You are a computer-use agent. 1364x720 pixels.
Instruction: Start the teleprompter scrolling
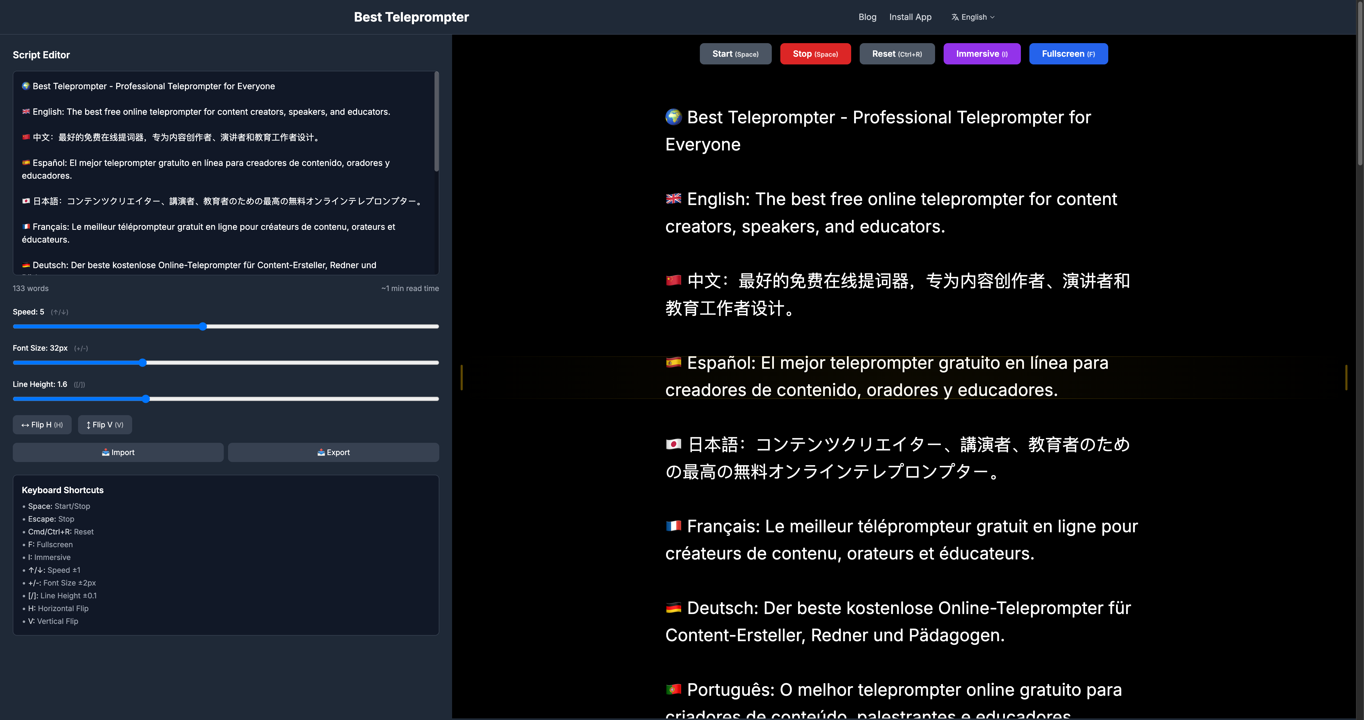coord(736,54)
